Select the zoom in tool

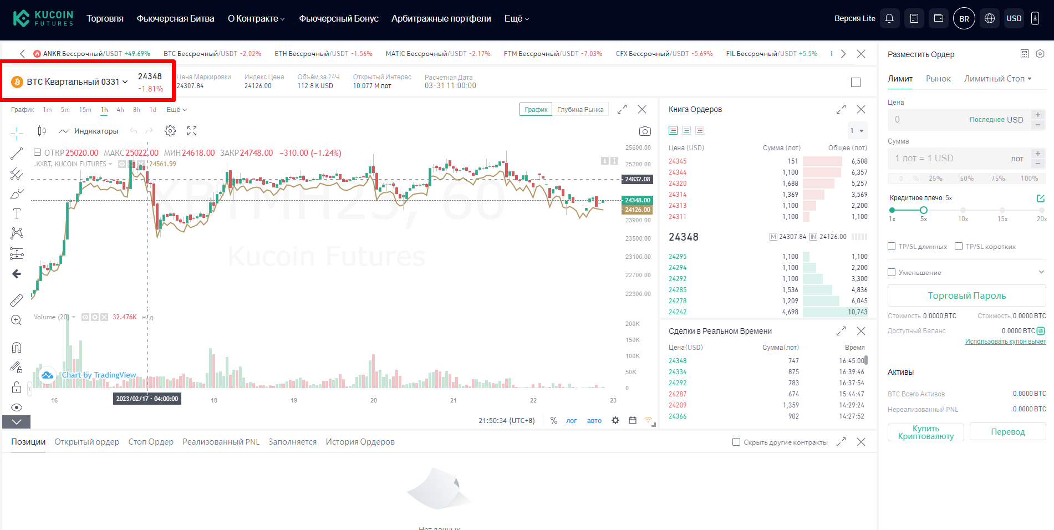pyautogui.click(x=17, y=320)
